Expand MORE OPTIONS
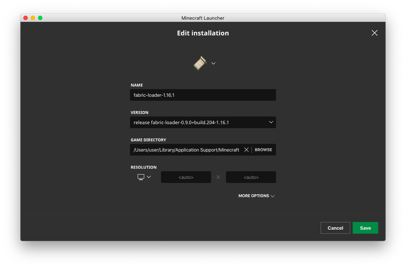 coord(254,196)
